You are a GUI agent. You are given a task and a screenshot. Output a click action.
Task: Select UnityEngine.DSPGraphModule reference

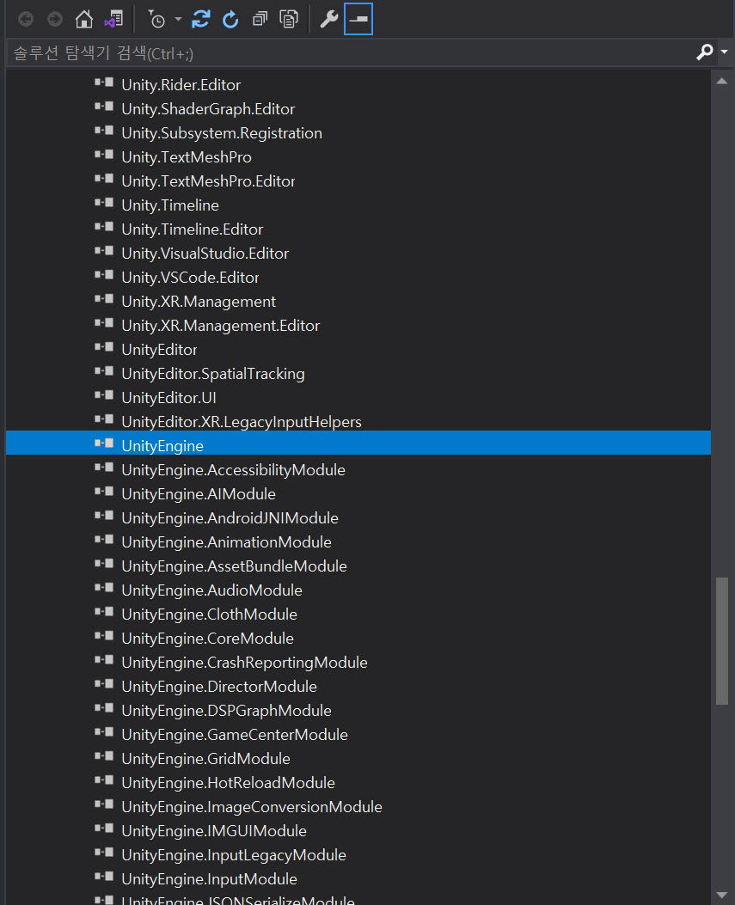pos(226,711)
